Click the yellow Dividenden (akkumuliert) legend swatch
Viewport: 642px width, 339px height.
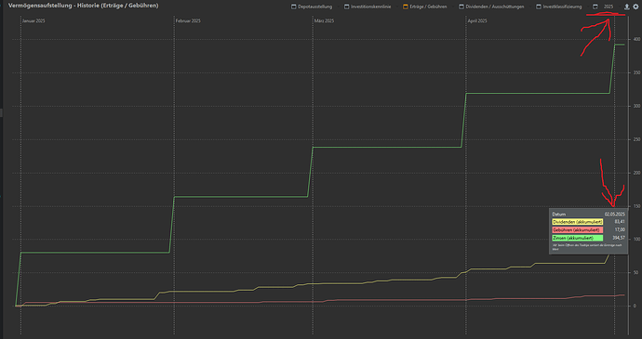pos(577,222)
